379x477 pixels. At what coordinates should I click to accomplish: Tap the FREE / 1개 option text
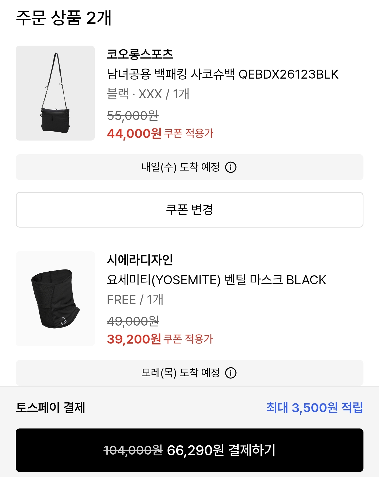pos(135,300)
